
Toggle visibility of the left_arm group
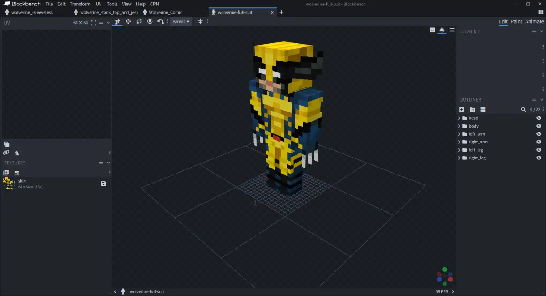click(539, 134)
